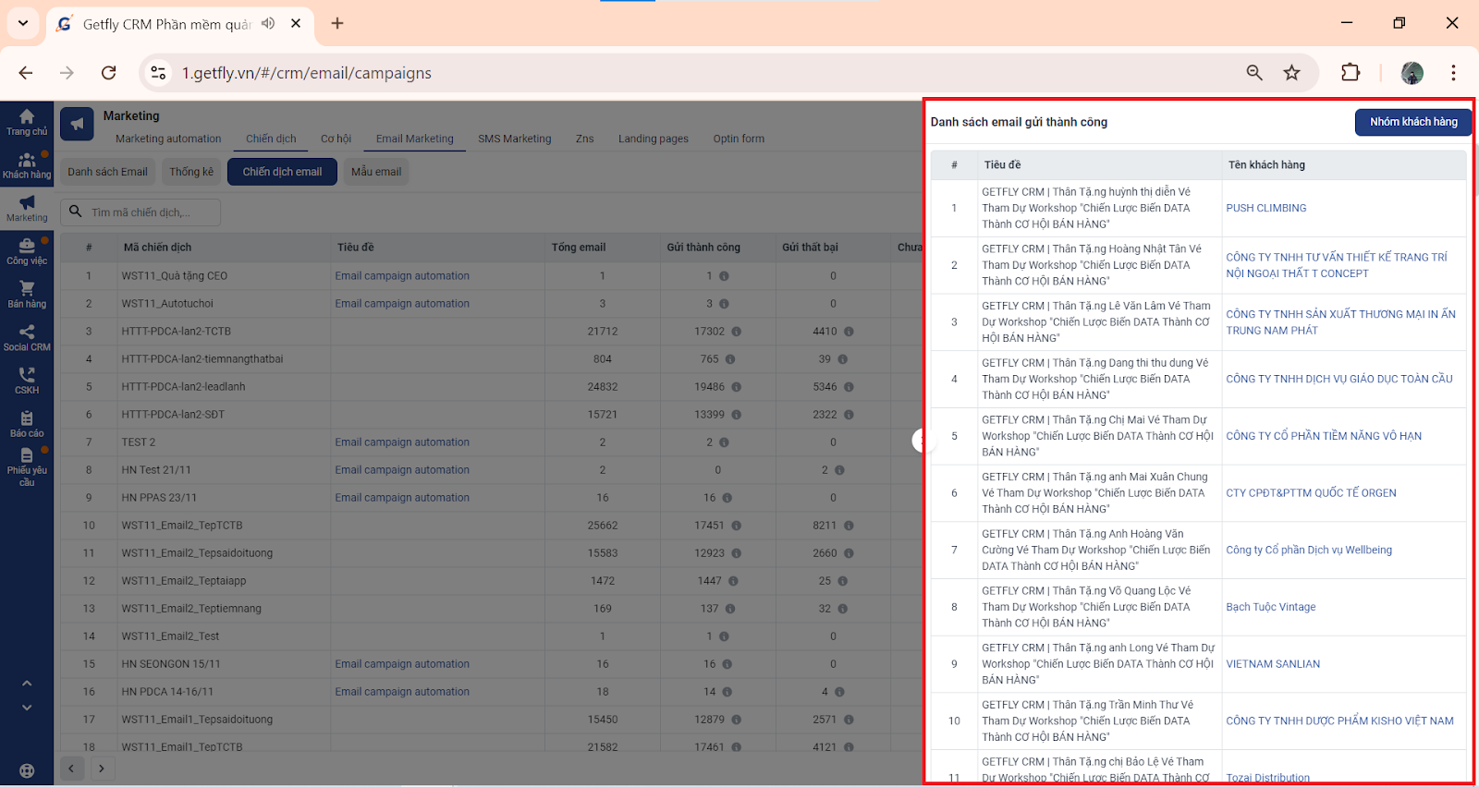1479x787 pixels.
Task: Open Landing pages tab
Action: pyautogui.click(x=654, y=139)
